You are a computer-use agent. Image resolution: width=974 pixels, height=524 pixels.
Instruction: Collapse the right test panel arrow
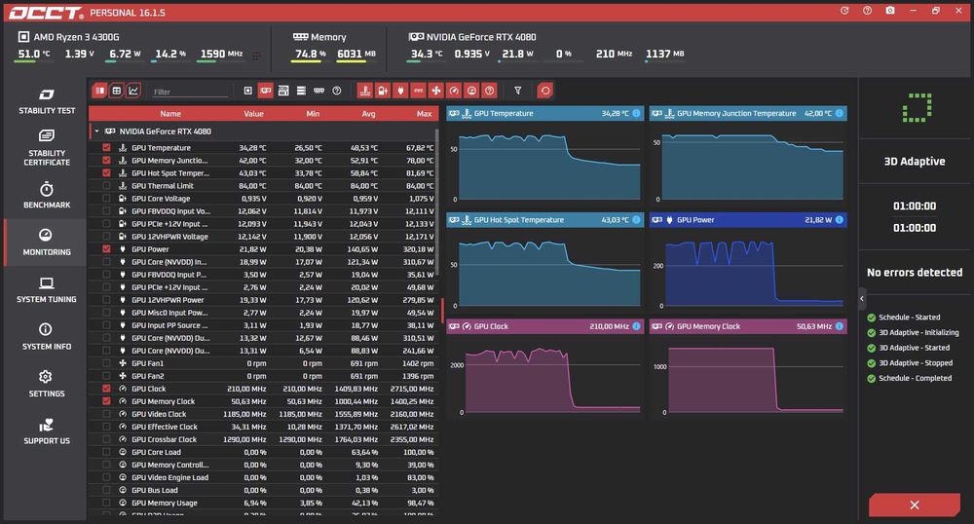tap(862, 299)
